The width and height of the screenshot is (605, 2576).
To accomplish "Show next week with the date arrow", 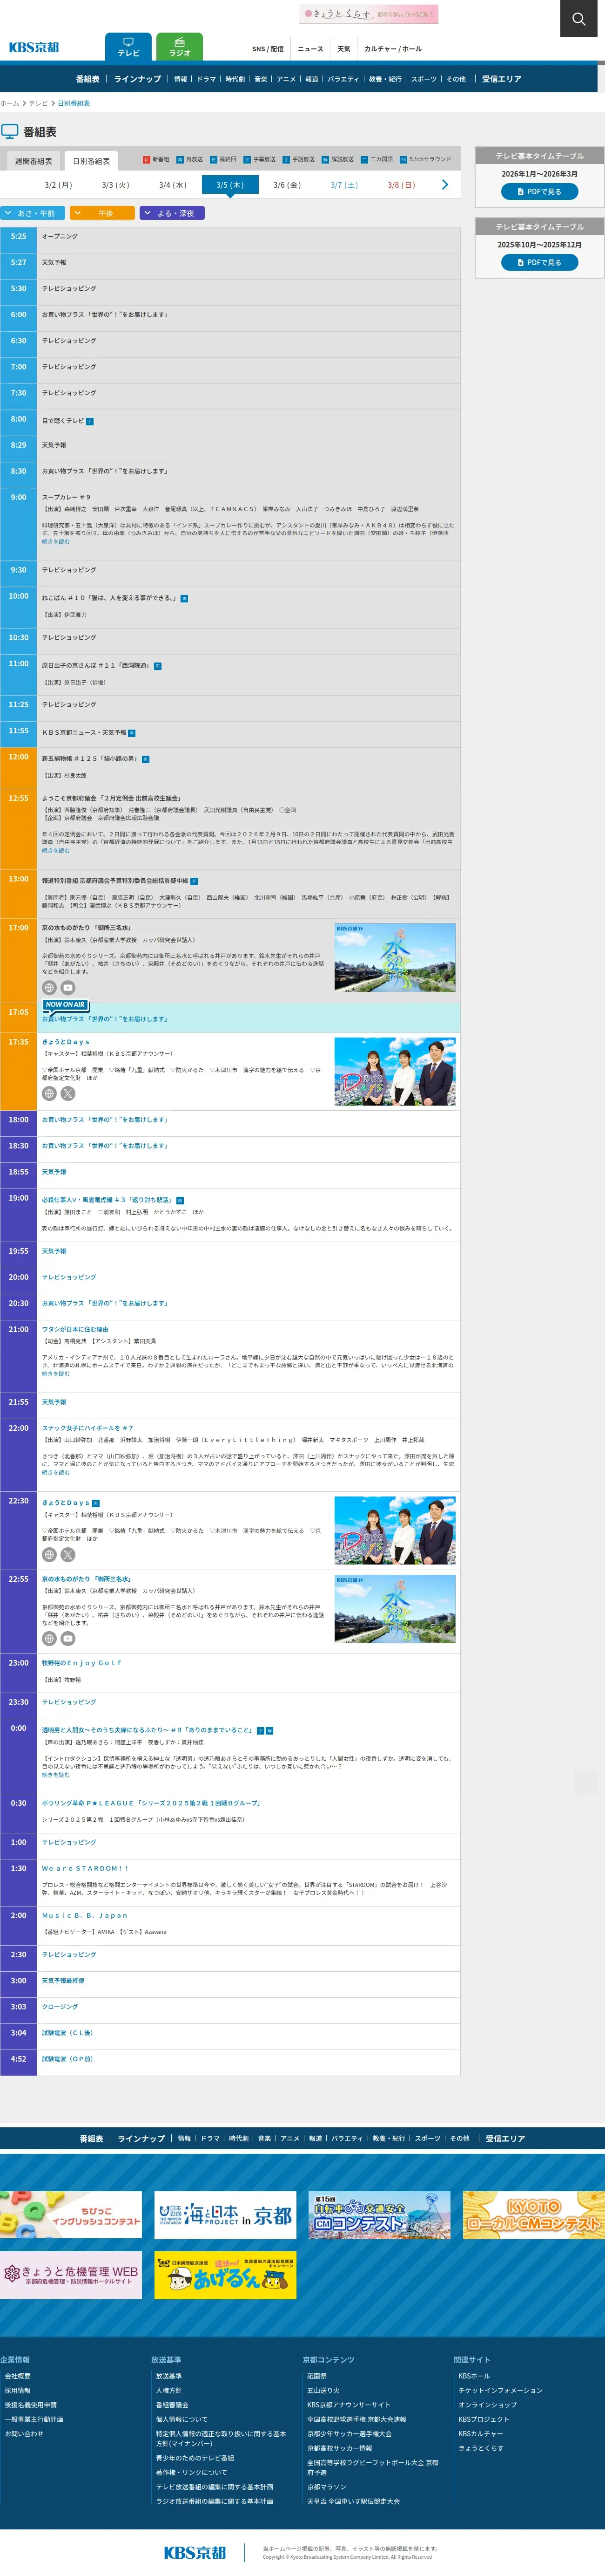I will (x=444, y=185).
